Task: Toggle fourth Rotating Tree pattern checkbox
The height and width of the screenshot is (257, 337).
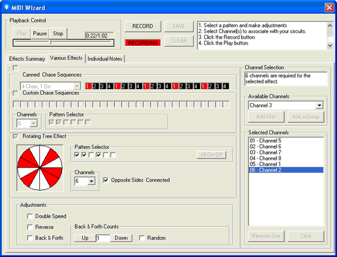Action: [99, 155]
